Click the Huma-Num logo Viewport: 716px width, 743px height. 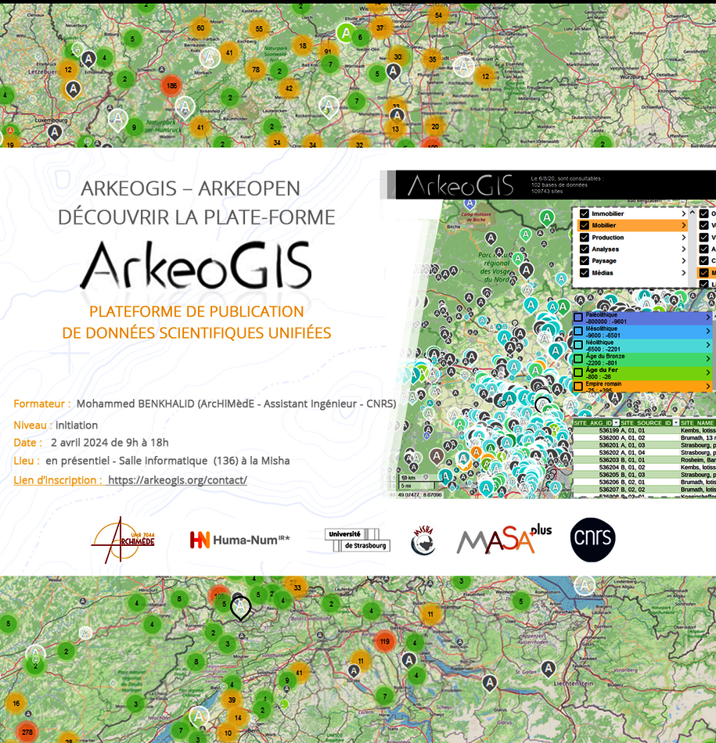pyautogui.click(x=239, y=540)
